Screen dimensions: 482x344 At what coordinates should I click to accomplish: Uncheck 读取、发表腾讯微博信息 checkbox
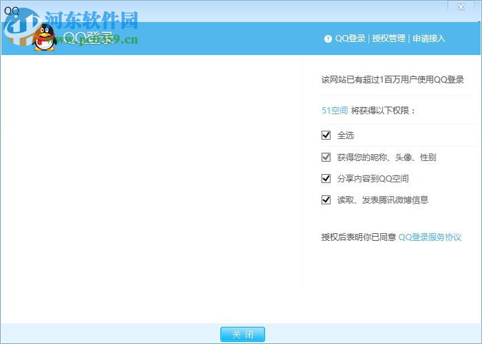coord(326,200)
